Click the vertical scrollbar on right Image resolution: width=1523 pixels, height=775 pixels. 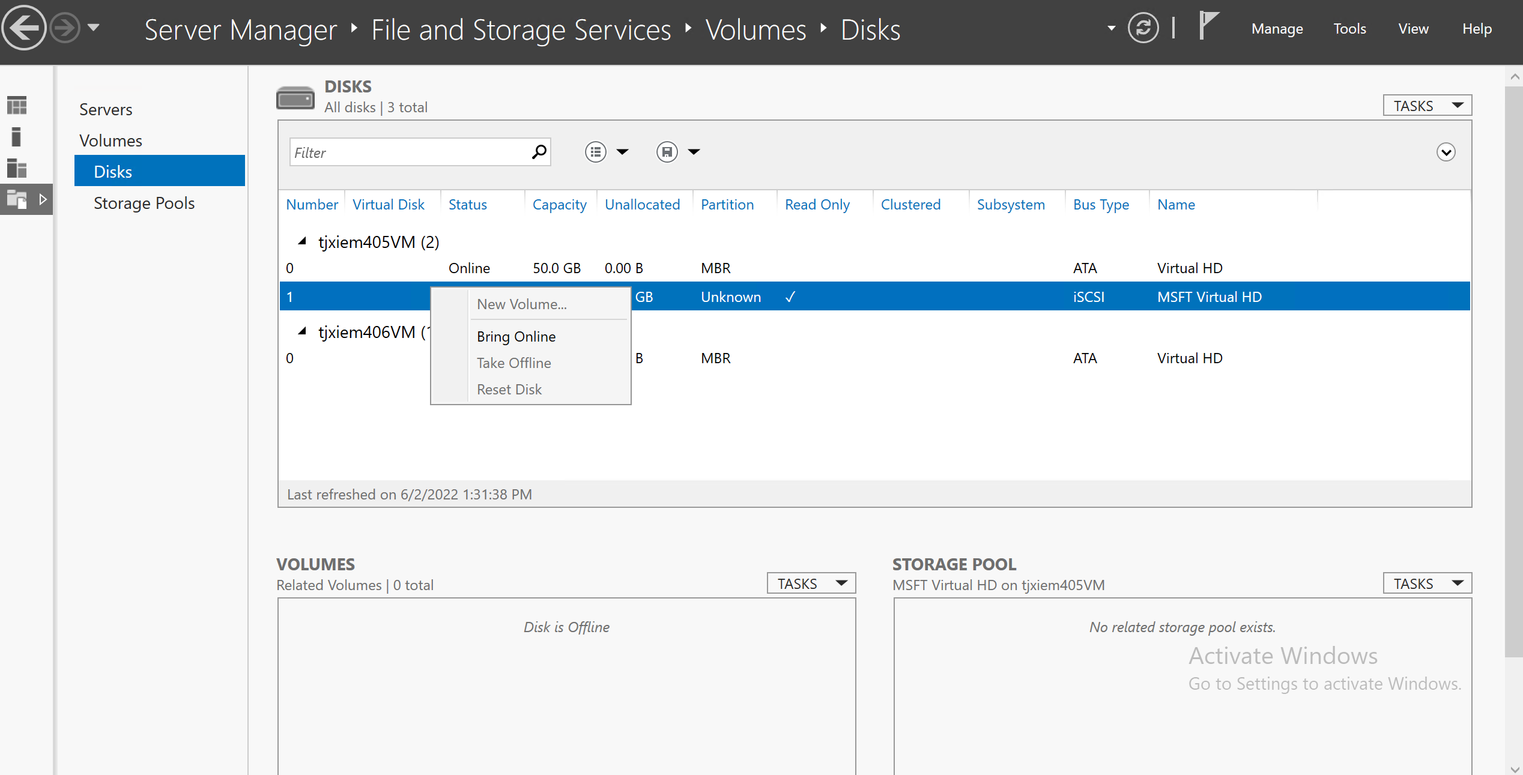tap(1513, 372)
